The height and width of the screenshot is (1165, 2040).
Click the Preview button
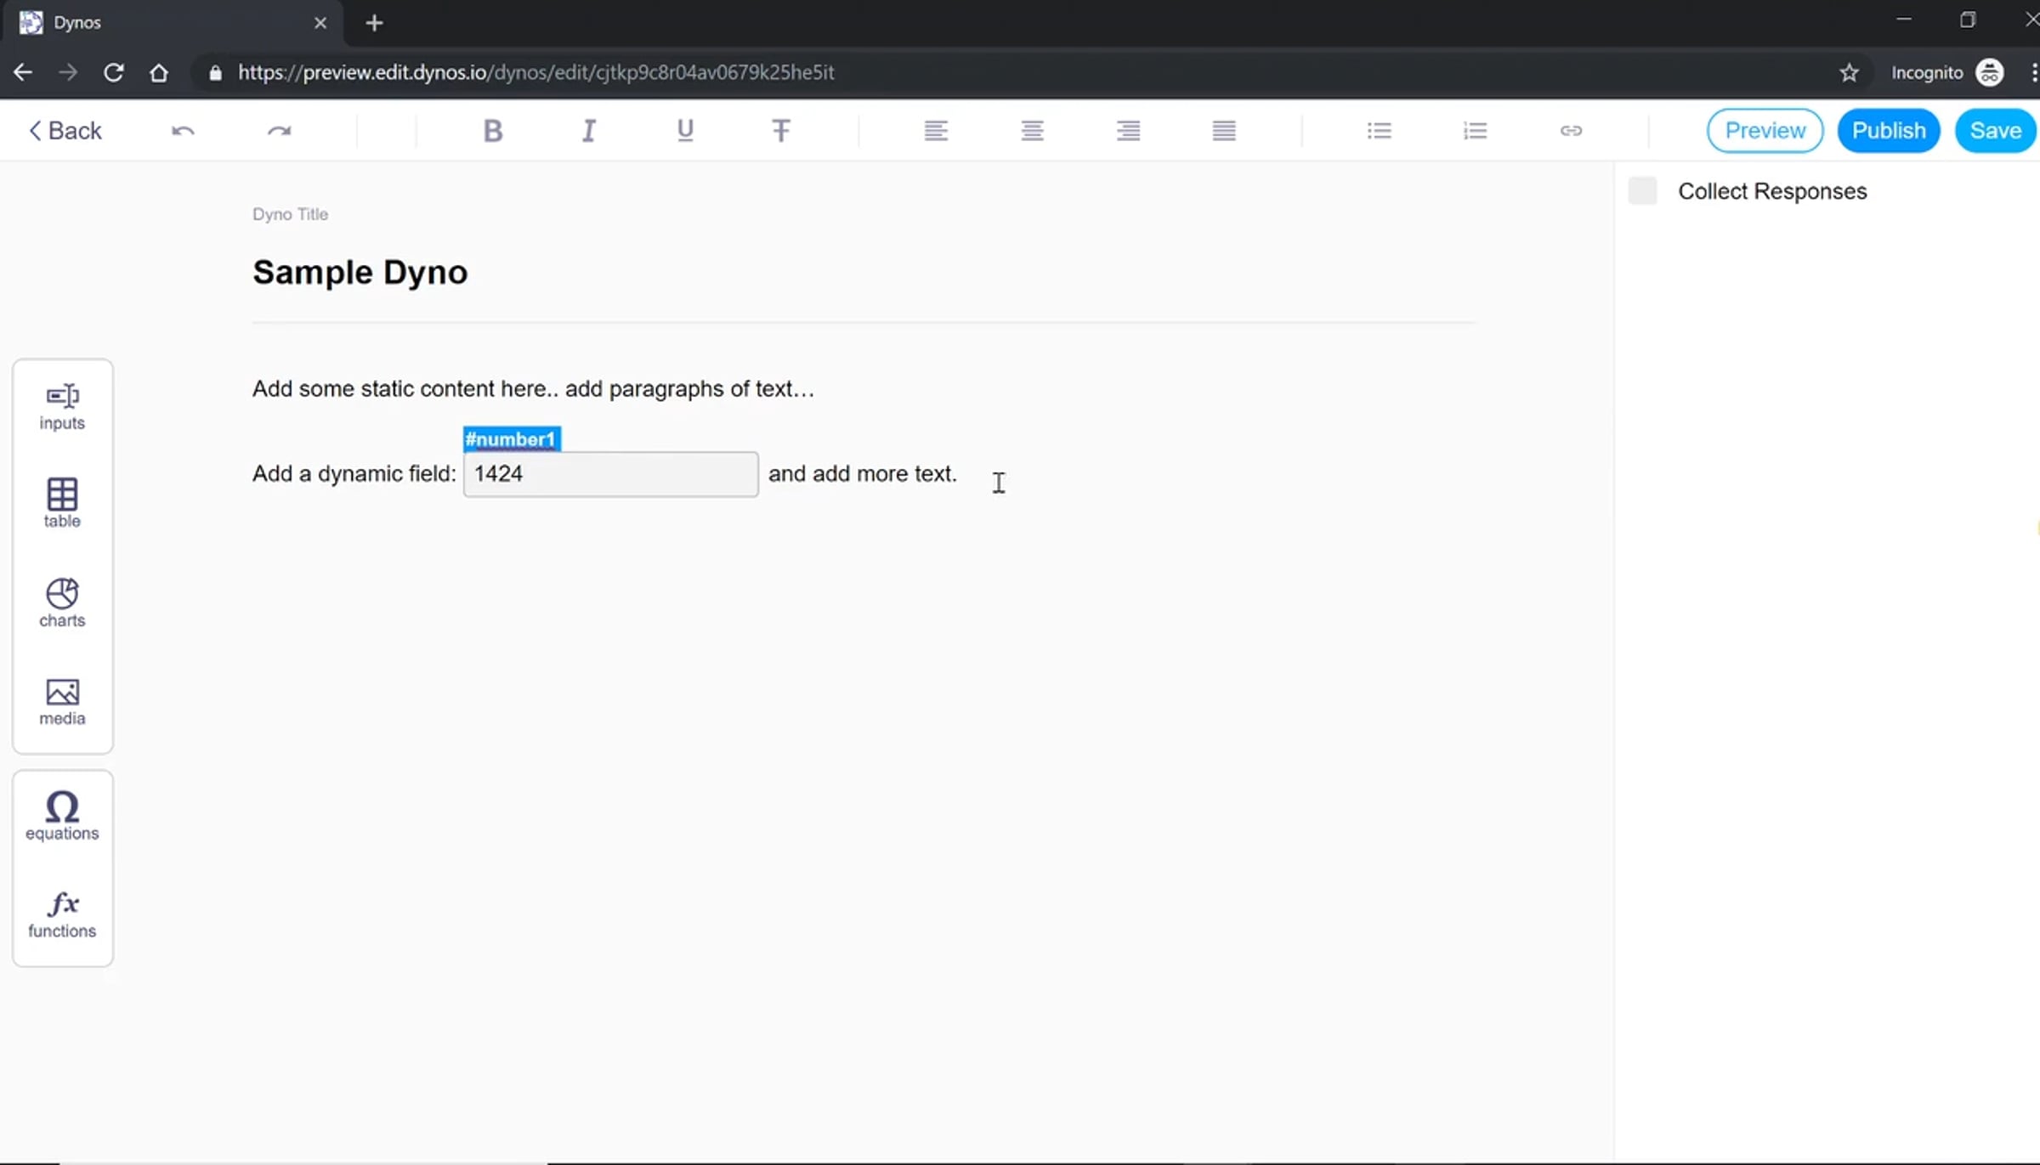(x=1765, y=131)
